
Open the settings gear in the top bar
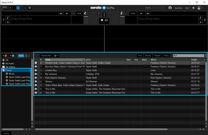click(193, 8)
